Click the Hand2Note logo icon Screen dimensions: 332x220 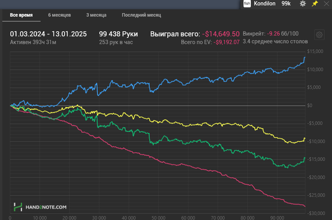click(x=18, y=207)
